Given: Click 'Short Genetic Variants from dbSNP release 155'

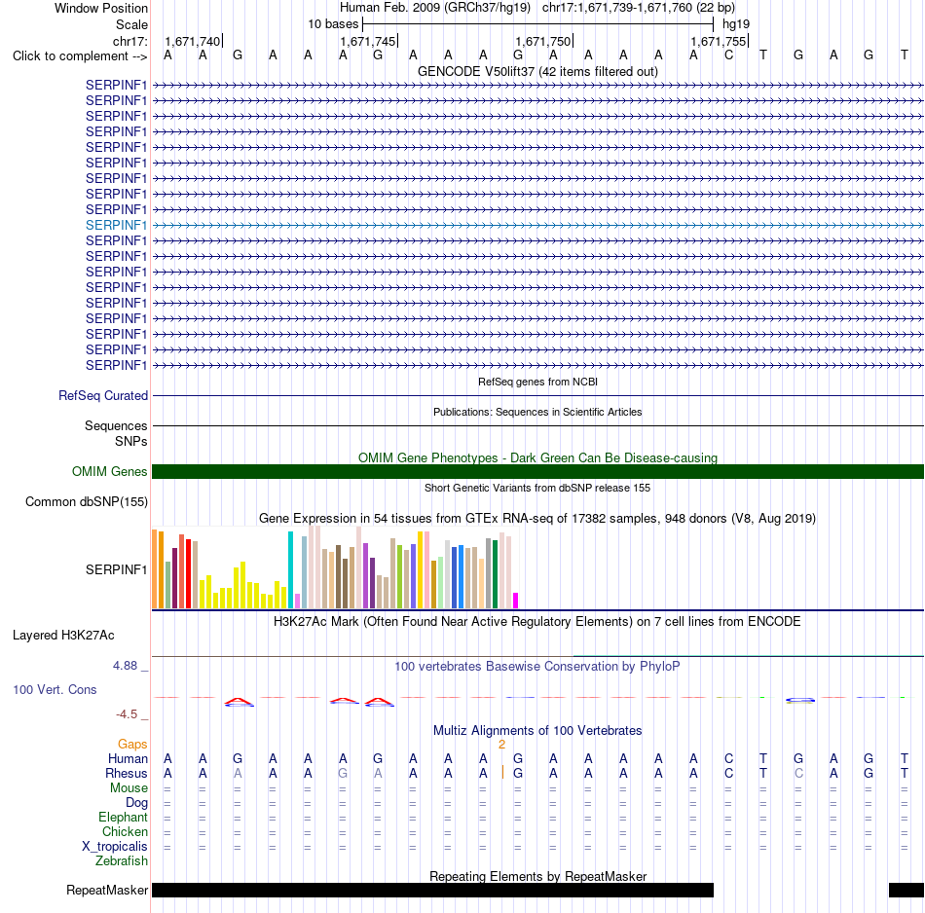Looking at the screenshot, I should point(537,488).
